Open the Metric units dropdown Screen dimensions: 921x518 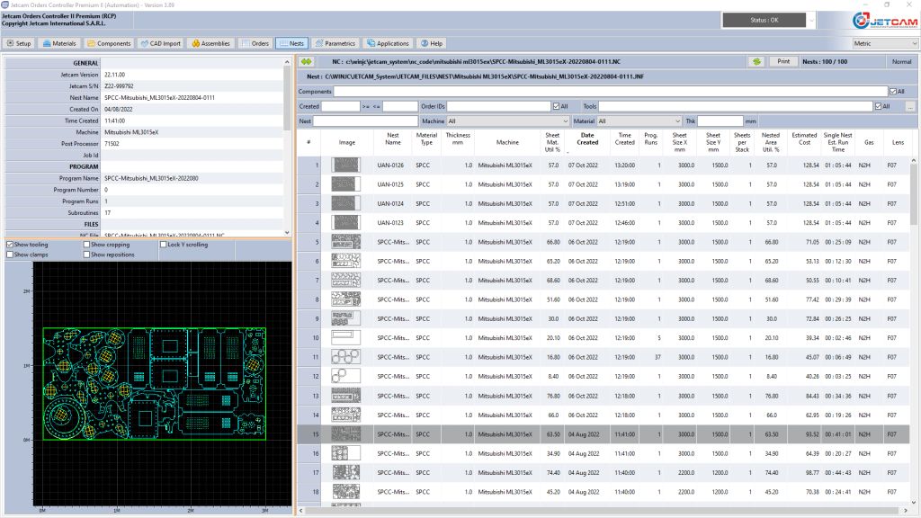(885, 43)
